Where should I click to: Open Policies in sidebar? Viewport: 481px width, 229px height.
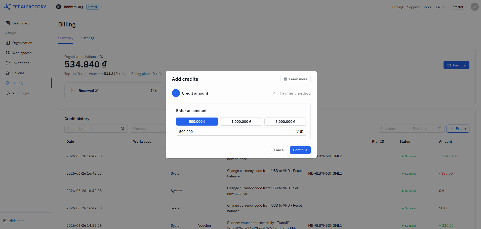(18, 73)
